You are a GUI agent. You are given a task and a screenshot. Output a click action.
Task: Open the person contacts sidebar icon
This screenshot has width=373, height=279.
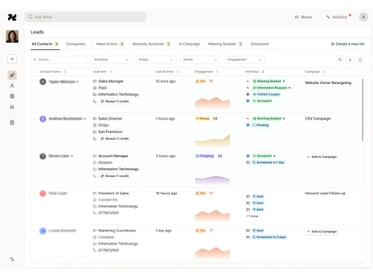tap(12, 86)
